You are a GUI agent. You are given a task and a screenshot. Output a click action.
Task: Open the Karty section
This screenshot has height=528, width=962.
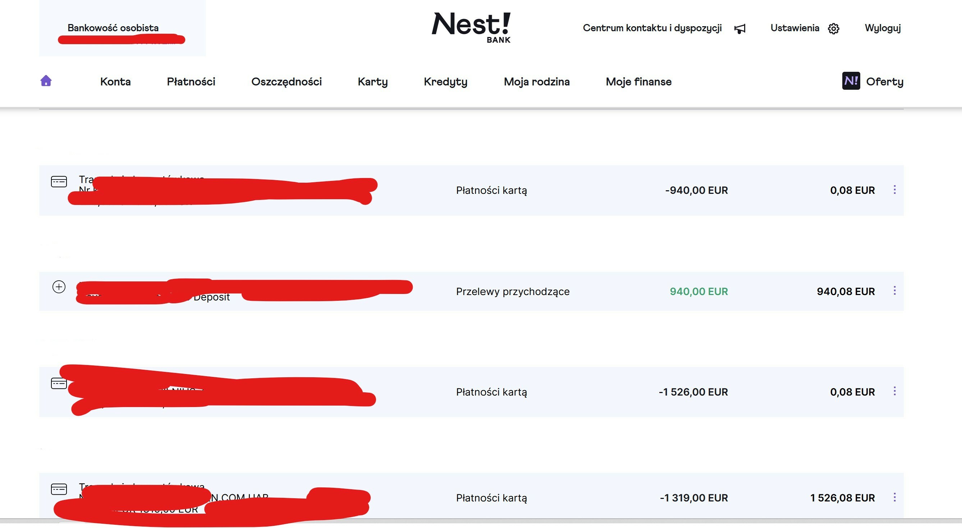click(373, 82)
